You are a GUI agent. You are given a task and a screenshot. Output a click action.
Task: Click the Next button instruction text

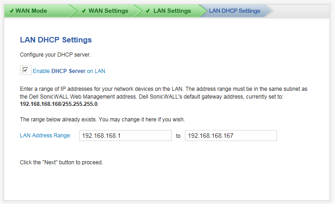point(62,162)
